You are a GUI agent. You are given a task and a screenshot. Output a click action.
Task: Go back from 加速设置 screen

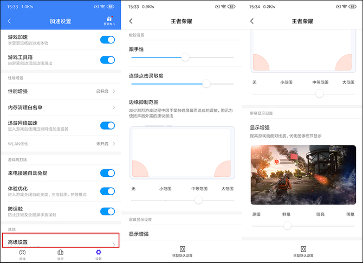9,21
